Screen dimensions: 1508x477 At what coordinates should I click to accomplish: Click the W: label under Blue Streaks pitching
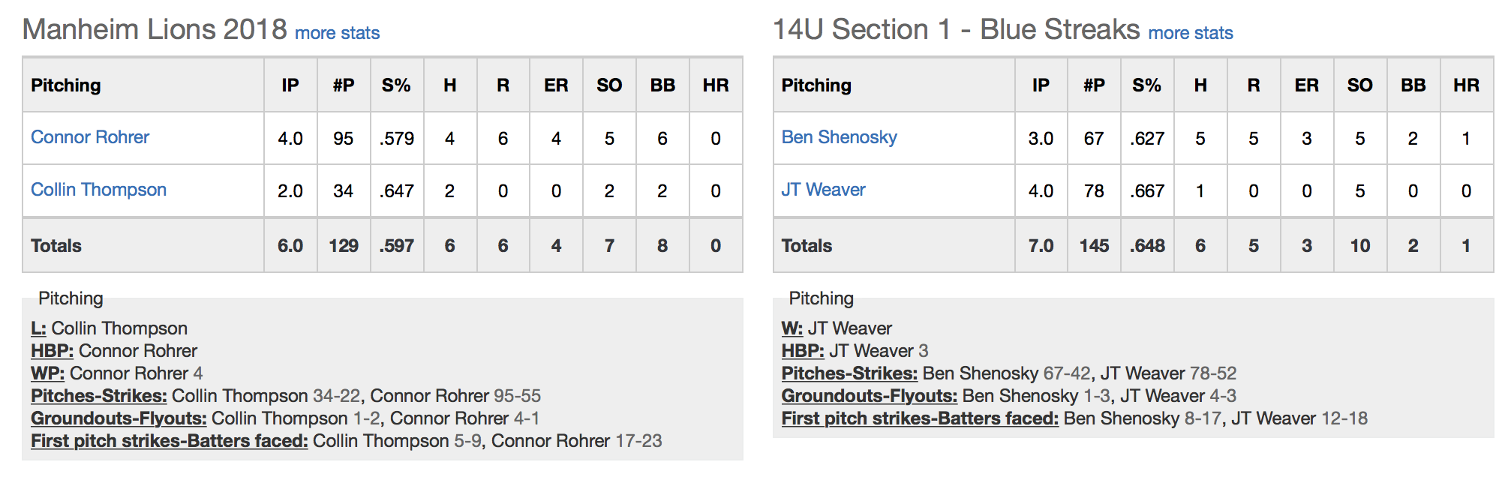(x=792, y=328)
